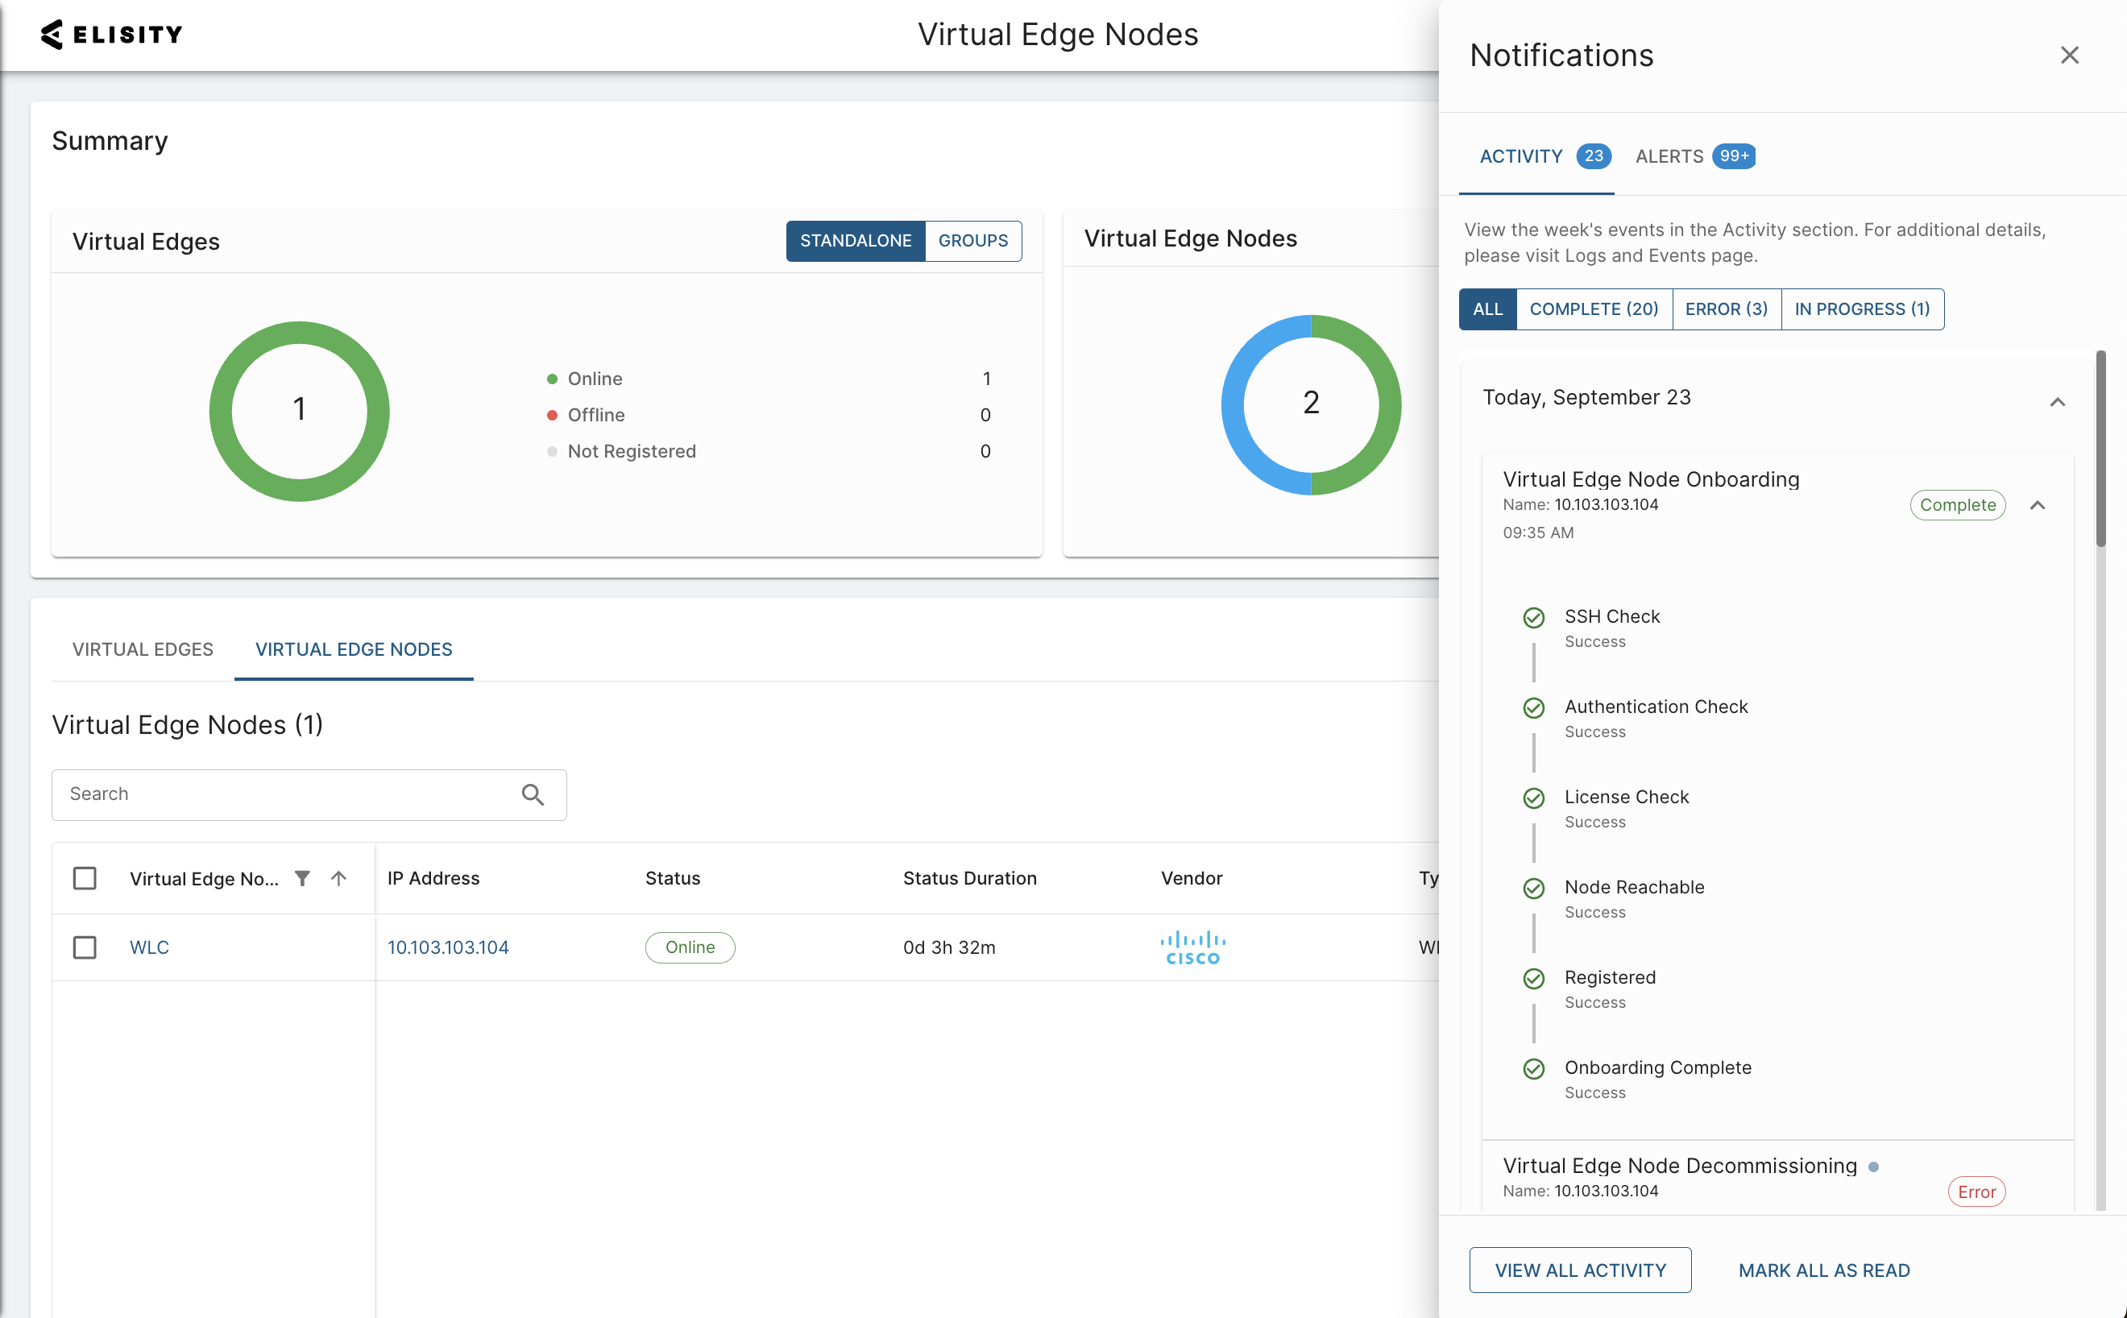Click the search magnifier icon
Image resolution: width=2127 pixels, height=1318 pixels.
click(533, 795)
